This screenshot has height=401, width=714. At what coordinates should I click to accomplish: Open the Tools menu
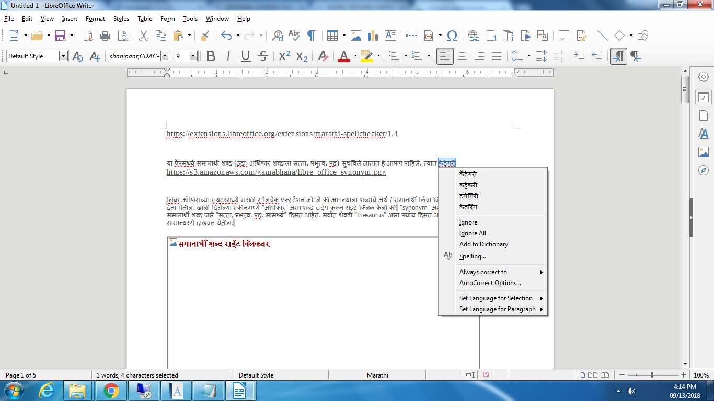[190, 19]
